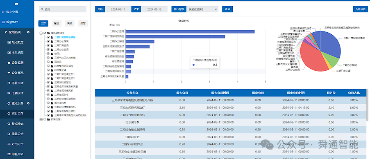The height and width of the screenshot is (159, 370).
Task: Click the 对比分析 hierarchy icon
Action: coord(9,144)
